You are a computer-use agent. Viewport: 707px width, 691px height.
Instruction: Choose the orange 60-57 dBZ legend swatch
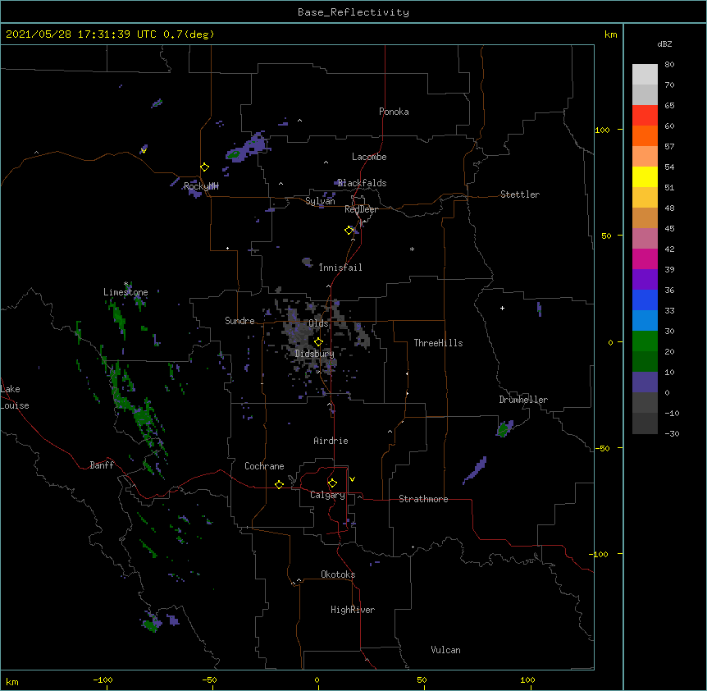coord(645,135)
